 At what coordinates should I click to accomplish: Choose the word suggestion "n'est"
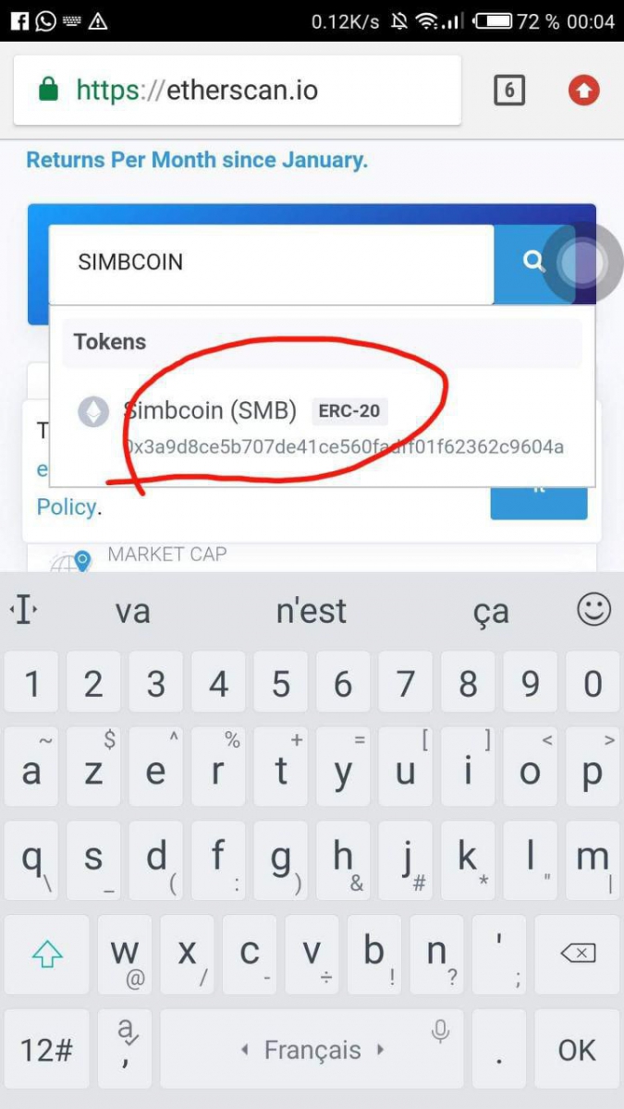click(312, 611)
